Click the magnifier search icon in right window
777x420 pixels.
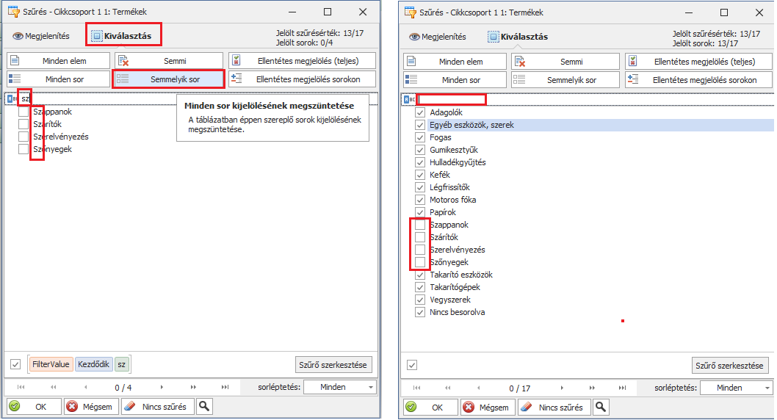click(x=601, y=407)
